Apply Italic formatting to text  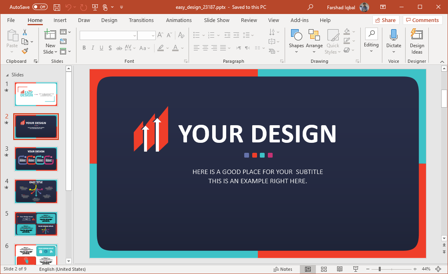point(92,48)
